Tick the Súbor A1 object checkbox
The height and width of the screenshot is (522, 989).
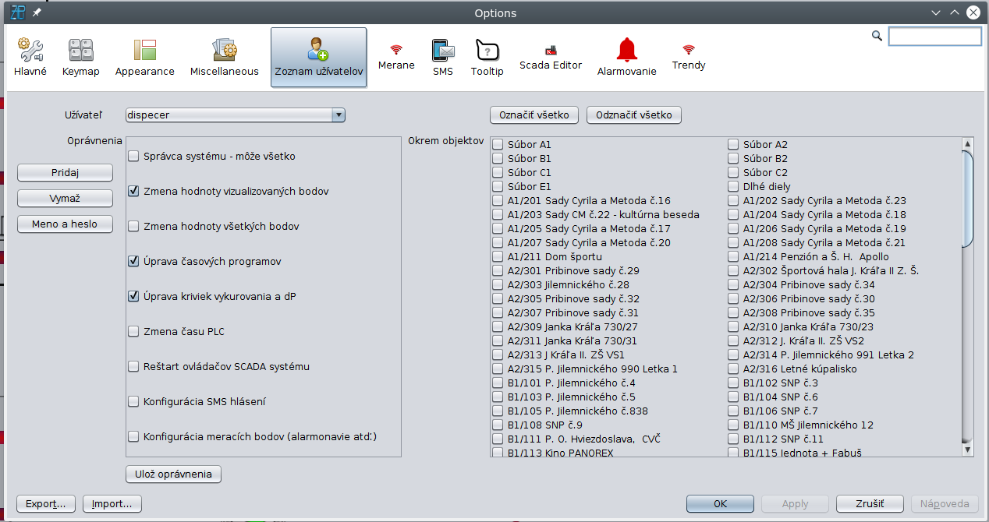[498, 145]
